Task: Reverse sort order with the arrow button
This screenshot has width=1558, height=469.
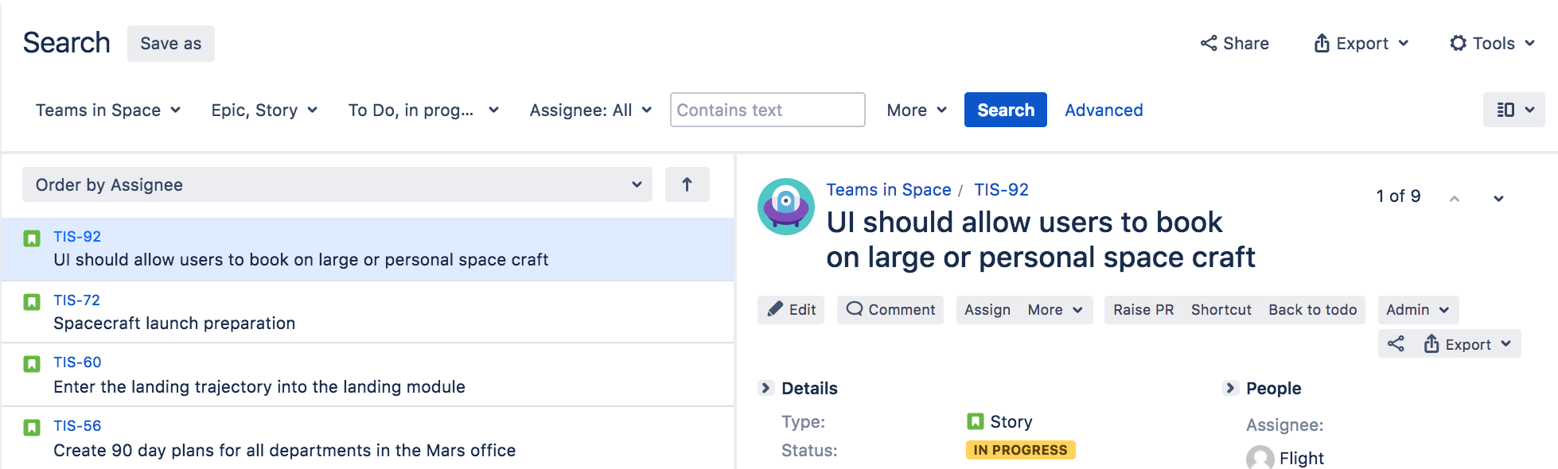Action: pos(687,184)
